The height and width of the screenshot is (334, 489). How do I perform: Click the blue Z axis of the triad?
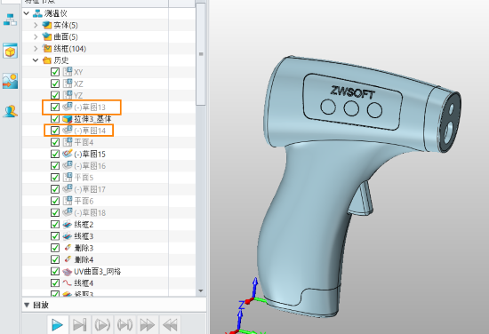pyautogui.click(x=255, y=287)
